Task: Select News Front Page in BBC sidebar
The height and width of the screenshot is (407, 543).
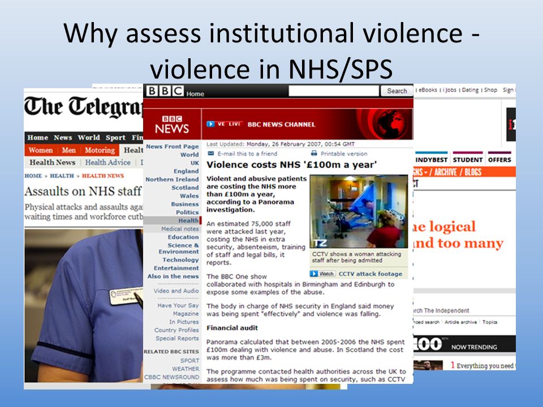Action: tap(172, 146)
